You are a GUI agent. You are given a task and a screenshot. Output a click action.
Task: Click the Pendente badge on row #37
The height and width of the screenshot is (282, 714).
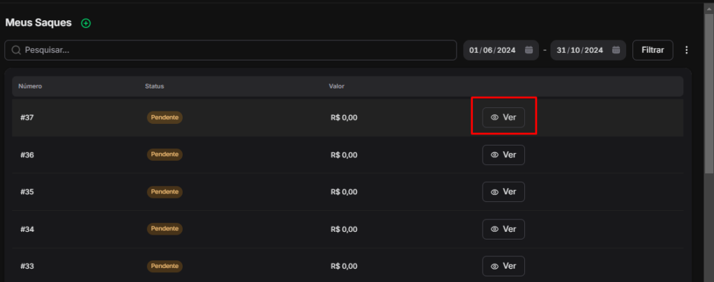(165, 118)
